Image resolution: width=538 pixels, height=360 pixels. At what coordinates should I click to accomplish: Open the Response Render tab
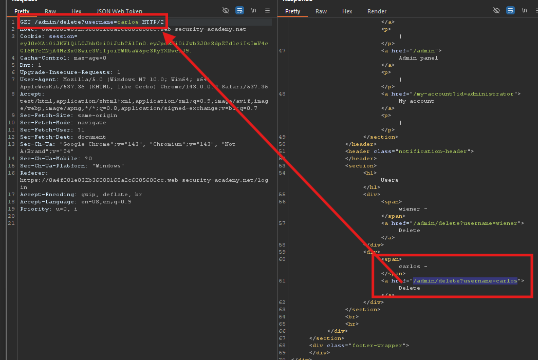coord(377,11)
